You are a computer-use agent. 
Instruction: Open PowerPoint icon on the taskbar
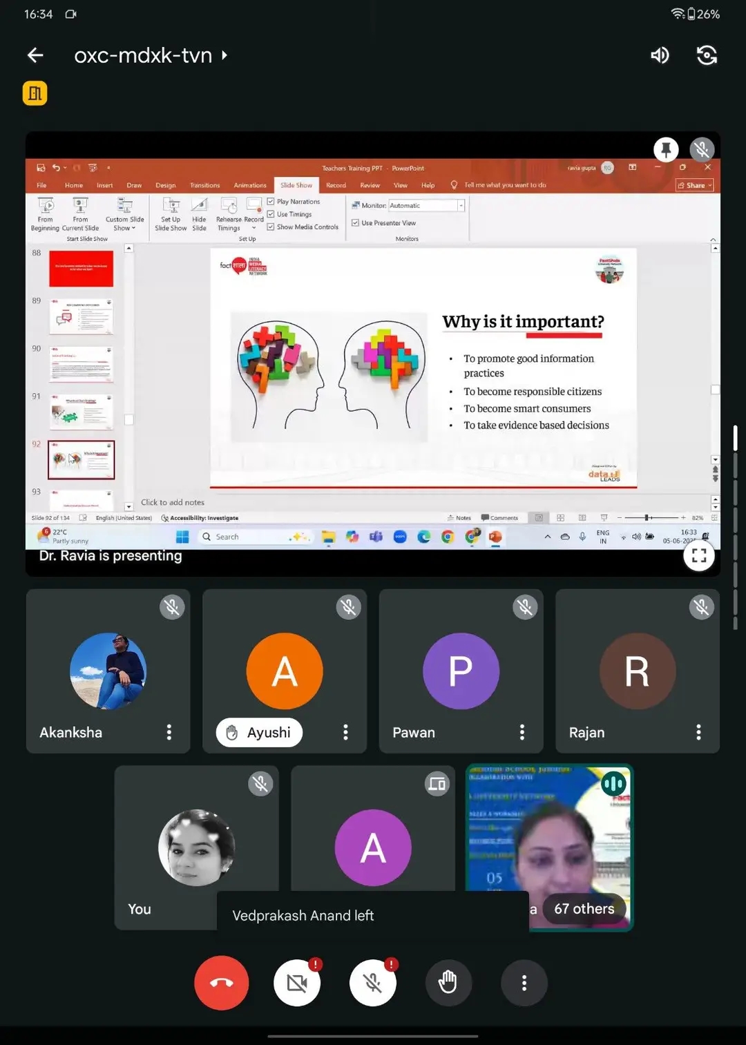(x=495, y=537)
